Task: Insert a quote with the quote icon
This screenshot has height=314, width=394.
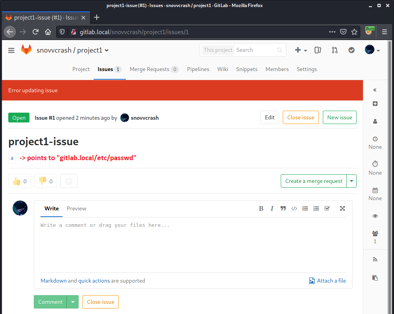Action: (x=283, y=208)
